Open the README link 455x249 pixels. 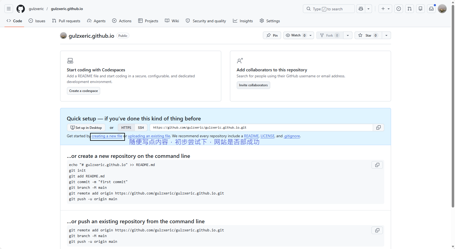click(x=251, y=136)
